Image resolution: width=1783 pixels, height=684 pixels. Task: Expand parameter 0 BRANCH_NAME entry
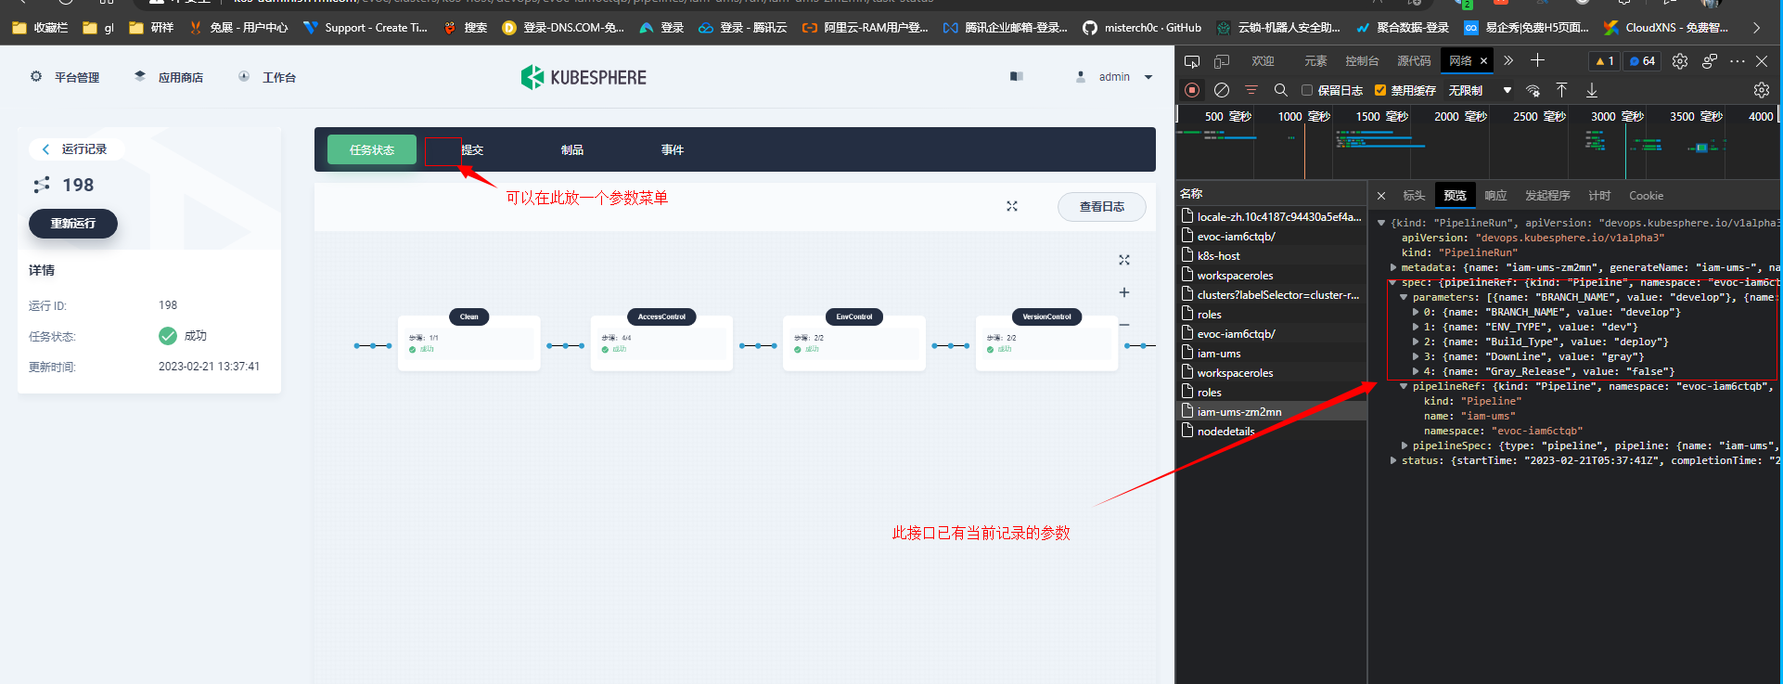[1416, 312]
